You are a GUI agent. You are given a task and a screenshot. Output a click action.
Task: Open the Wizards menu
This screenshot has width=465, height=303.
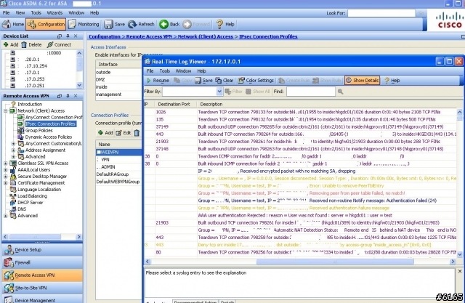(x=55, y=13)
